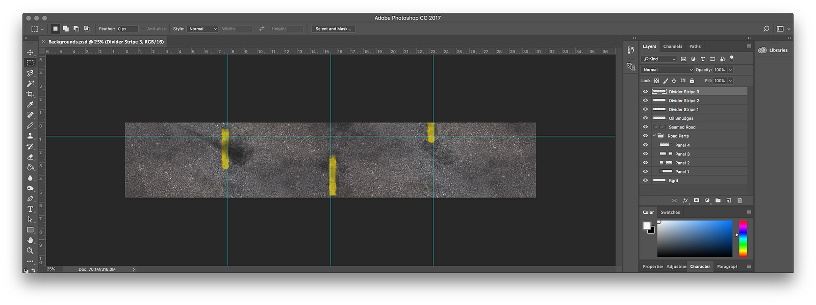Toggle visibility of Panel 4 layer
Image resolution: width=816 pixels, height=305 pixels.
point(645,145)
